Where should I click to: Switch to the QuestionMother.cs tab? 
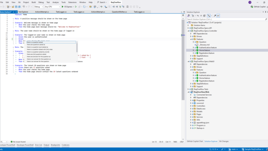point(119,12)
